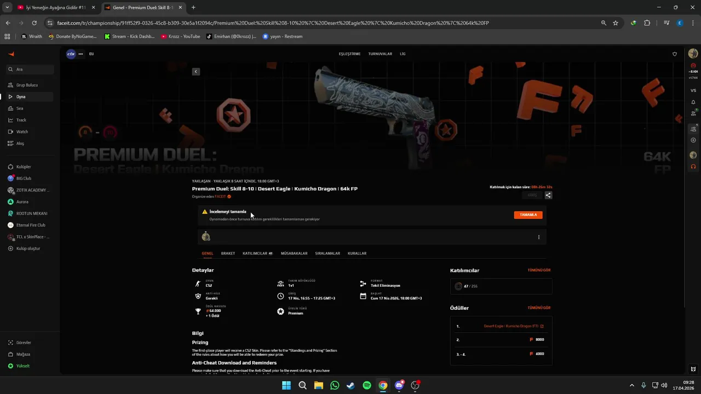Open the ROOTUN MEKANI club
This screenshot has width=701, height=394.
pyautogui.click(x=30, y=213)
